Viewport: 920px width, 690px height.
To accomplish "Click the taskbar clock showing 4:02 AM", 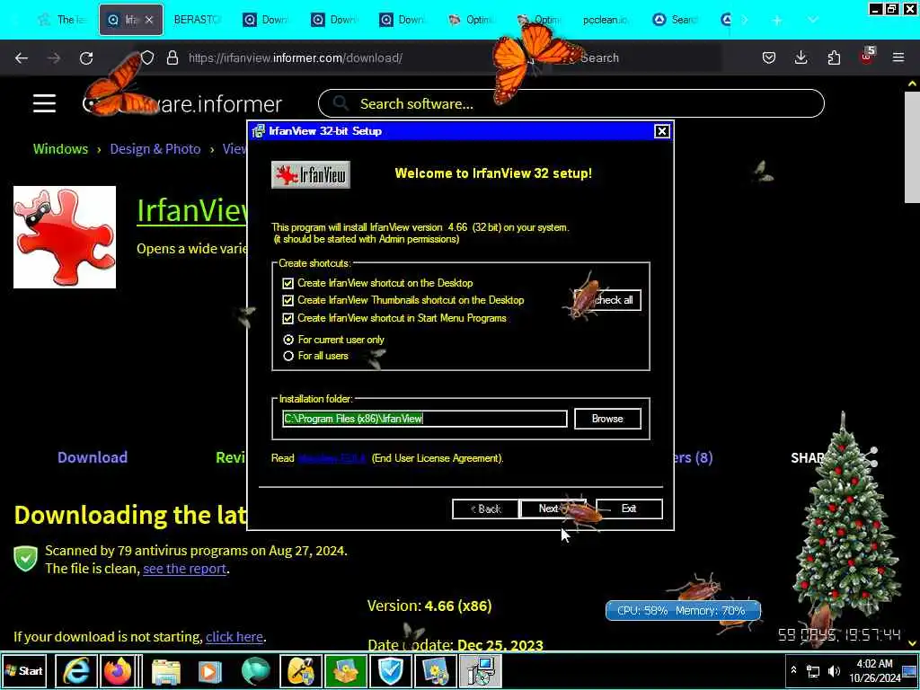I will pos(874,670).
